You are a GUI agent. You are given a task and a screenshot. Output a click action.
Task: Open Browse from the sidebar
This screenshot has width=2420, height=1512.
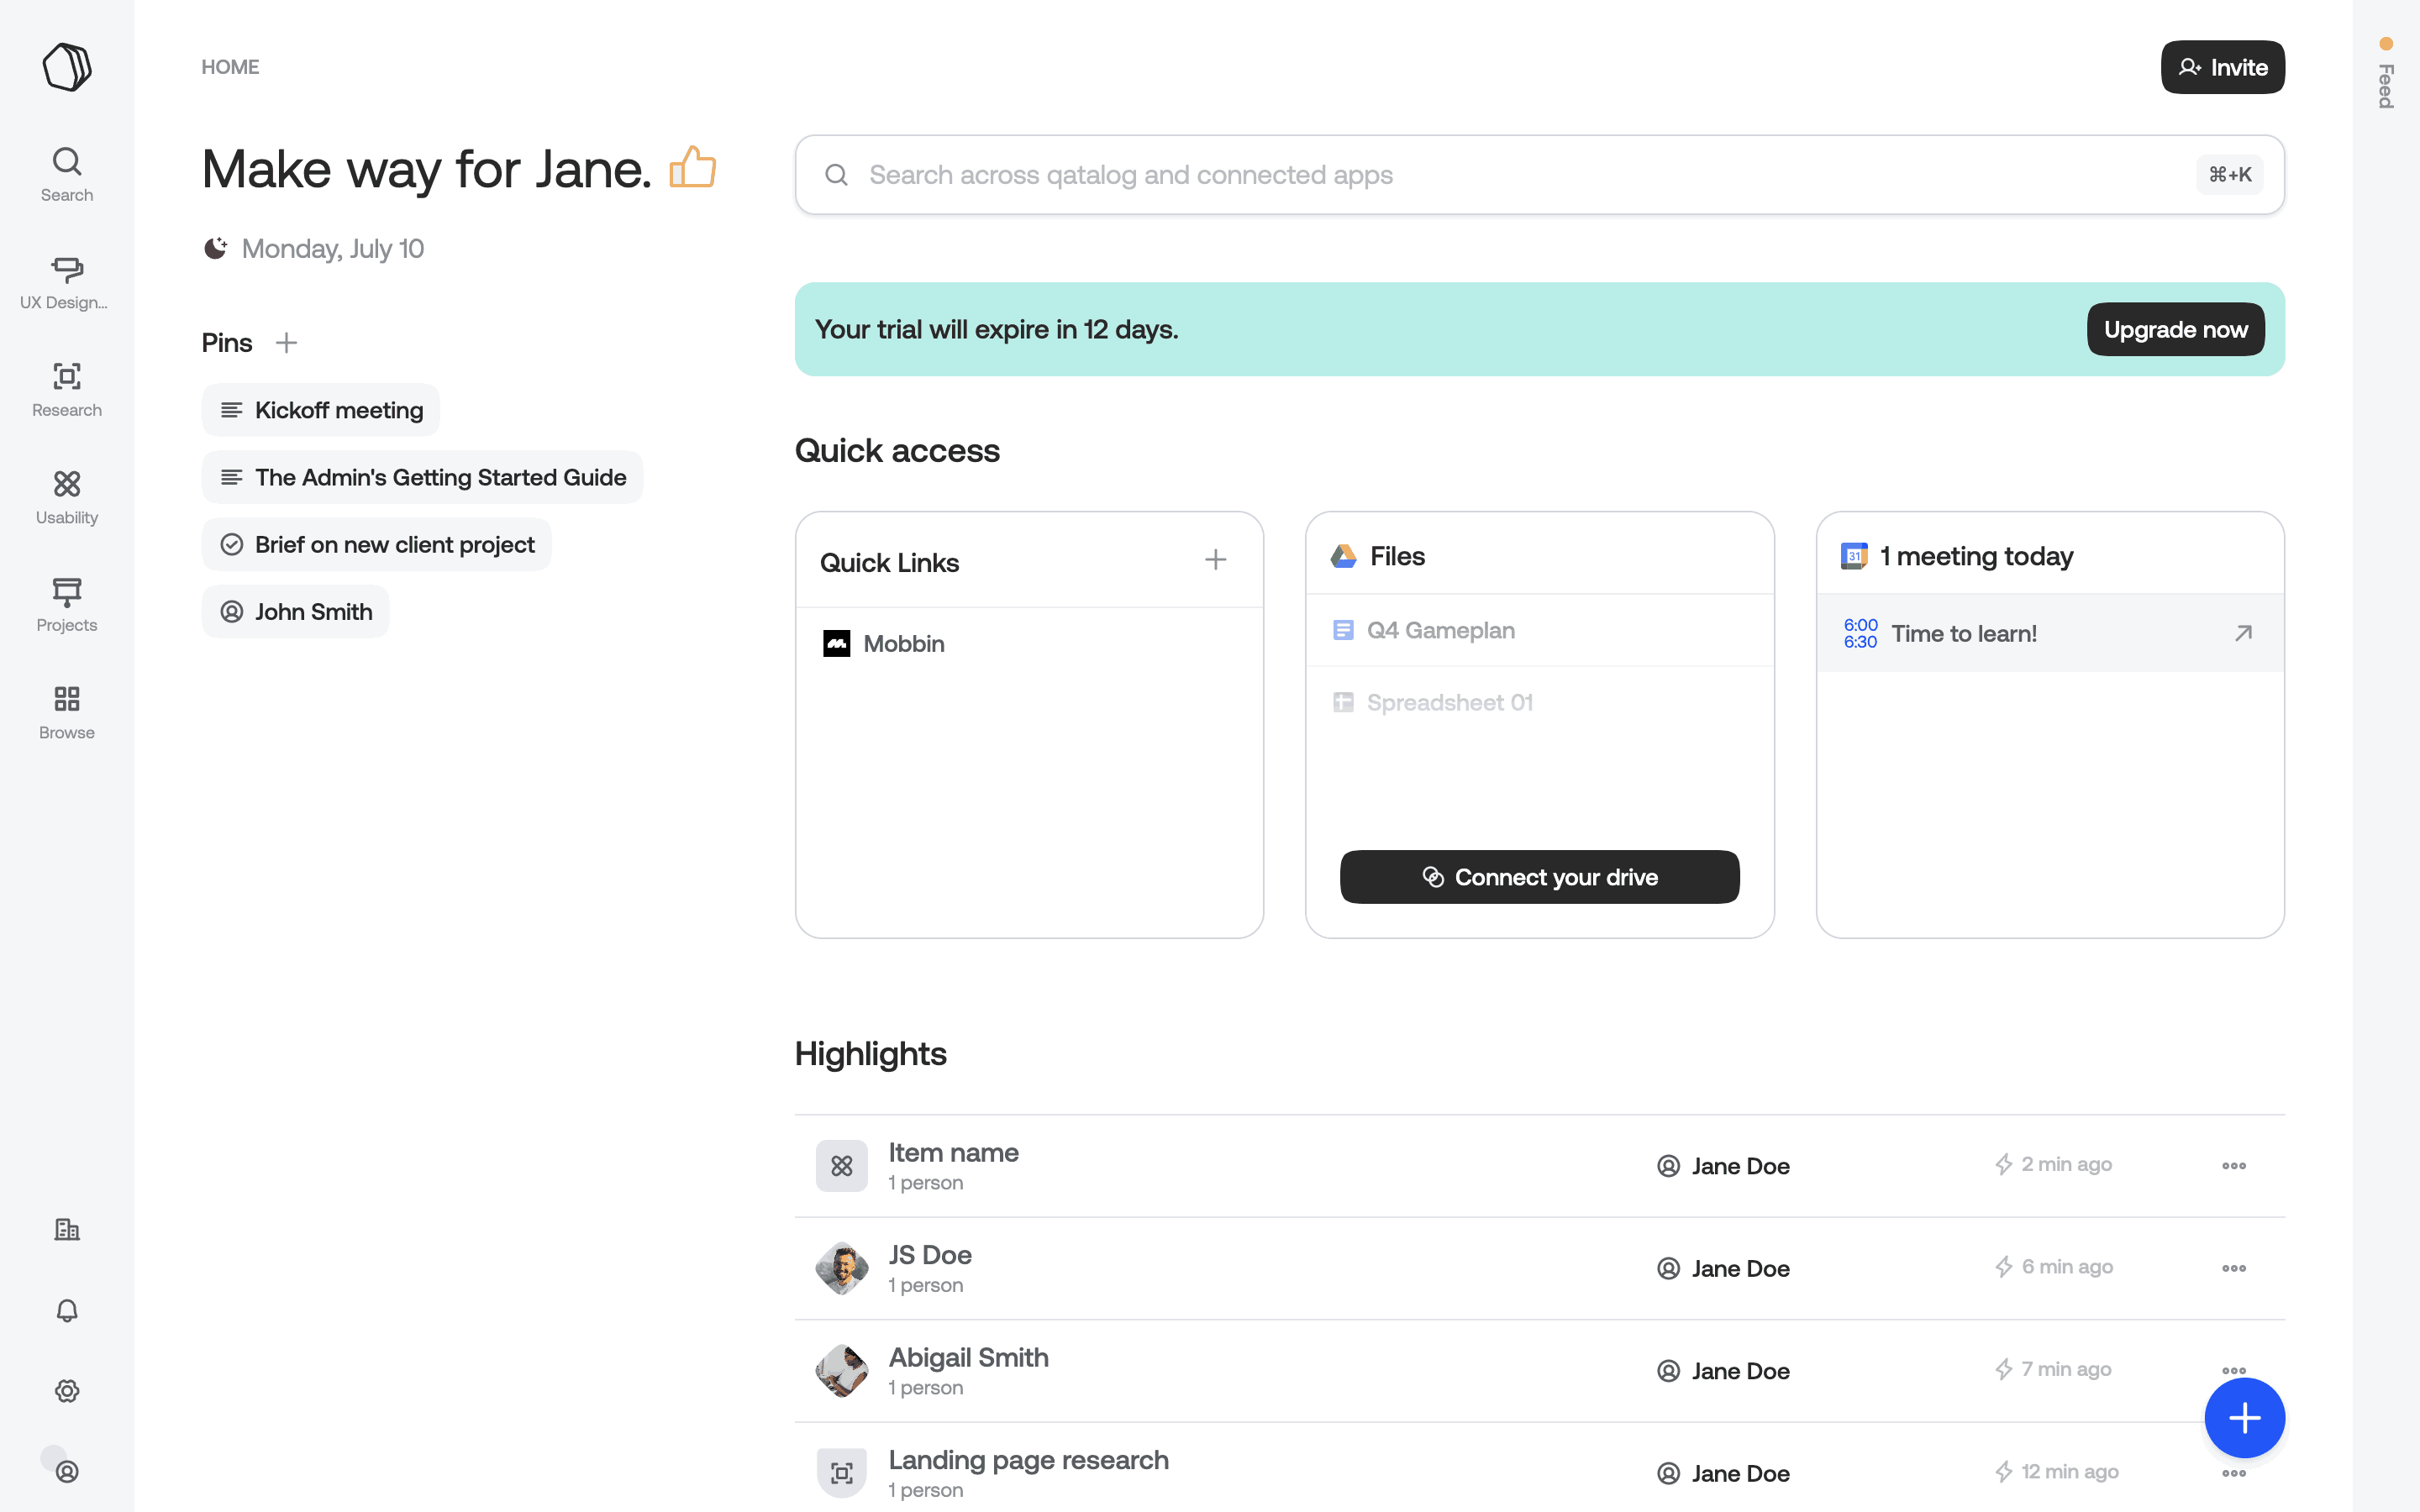[67, 711]
